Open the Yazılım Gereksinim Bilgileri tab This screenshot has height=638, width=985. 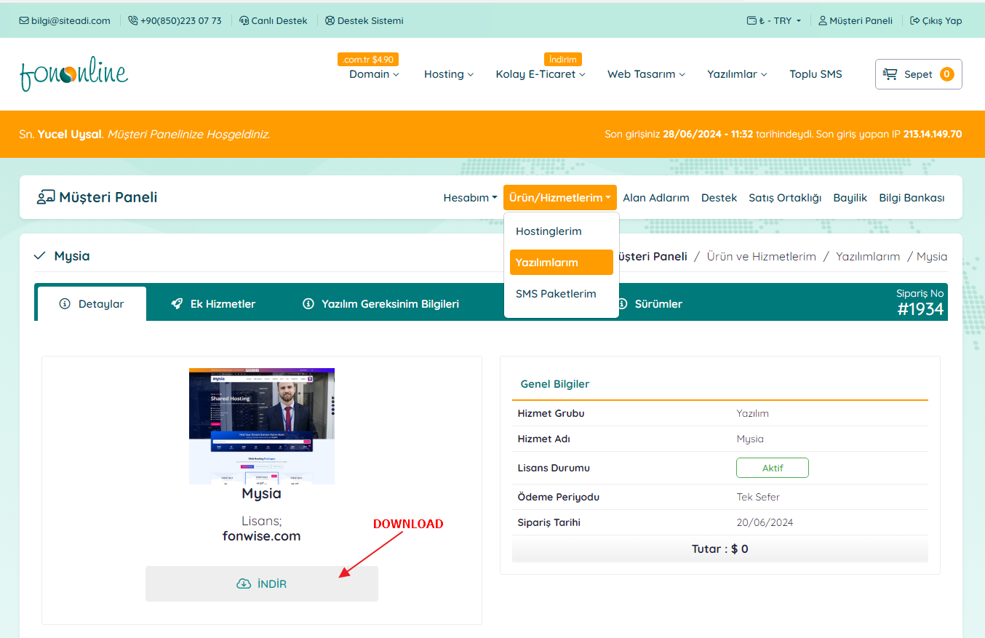click(x=380, y=304)
